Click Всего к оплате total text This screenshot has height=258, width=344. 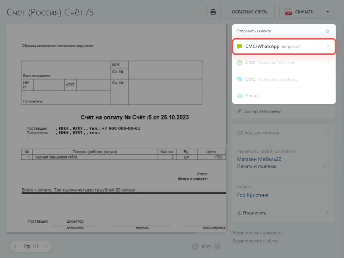click(78, 190)
